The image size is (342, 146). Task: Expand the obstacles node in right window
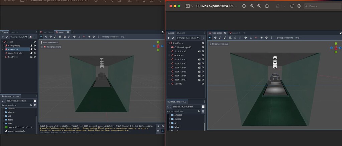point(170,56)
